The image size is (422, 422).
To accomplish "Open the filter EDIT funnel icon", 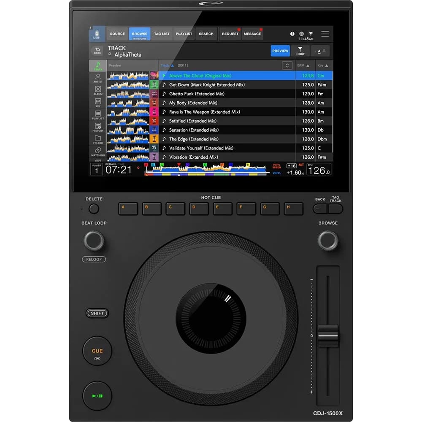I will [300, 51].
